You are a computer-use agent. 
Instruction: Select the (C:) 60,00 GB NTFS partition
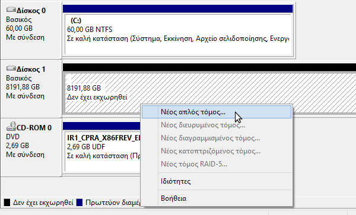pos(178,34)
